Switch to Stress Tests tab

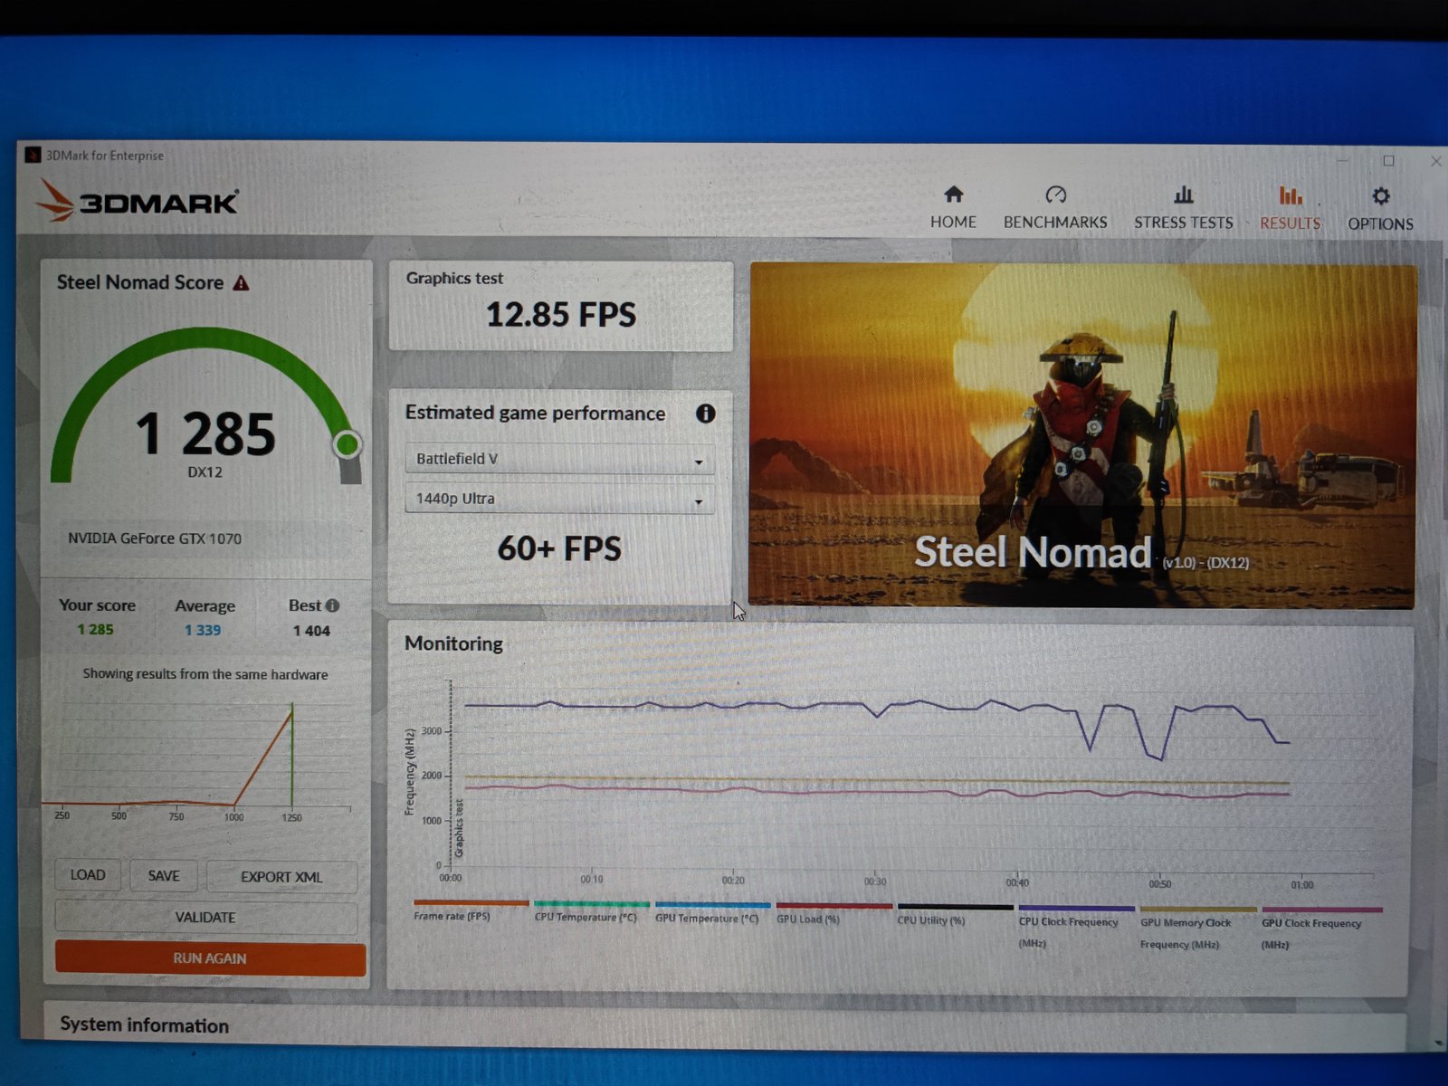click(x=1183, y=207)
